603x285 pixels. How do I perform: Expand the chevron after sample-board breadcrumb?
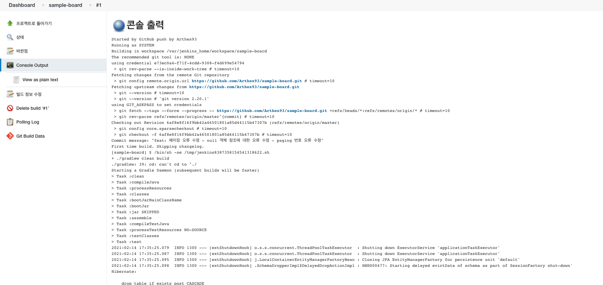[90, 5]
